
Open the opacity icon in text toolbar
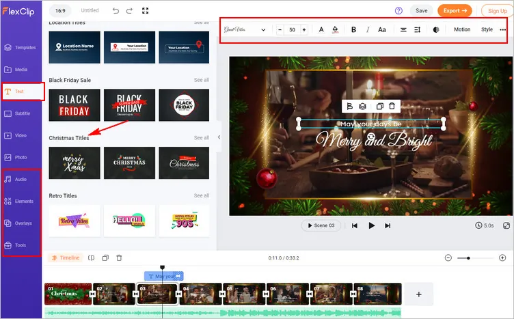click(436, 29)
